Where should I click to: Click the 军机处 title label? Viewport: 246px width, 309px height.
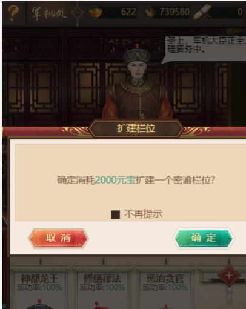[x=49, y=13]
